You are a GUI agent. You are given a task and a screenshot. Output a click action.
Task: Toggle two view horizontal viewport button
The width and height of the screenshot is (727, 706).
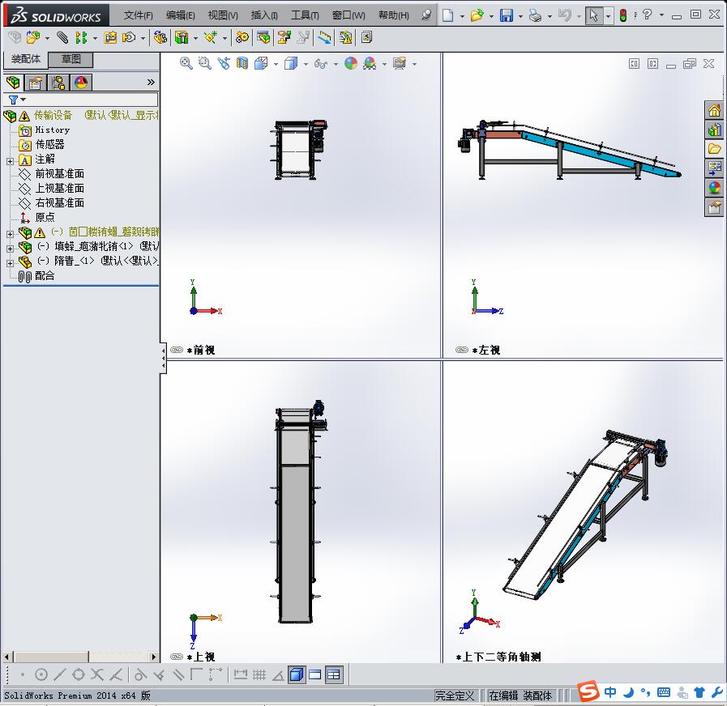tap(315, 674)
